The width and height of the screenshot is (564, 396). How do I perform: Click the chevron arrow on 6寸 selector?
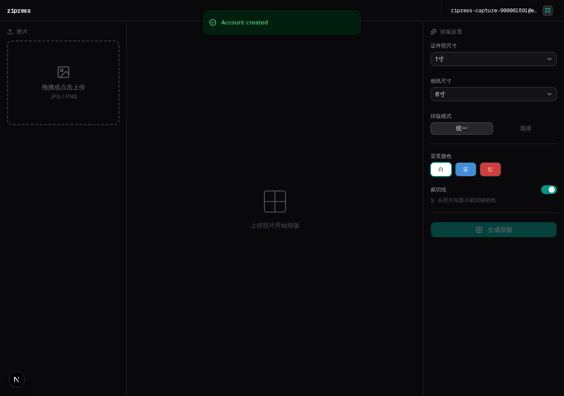point(549,94)
